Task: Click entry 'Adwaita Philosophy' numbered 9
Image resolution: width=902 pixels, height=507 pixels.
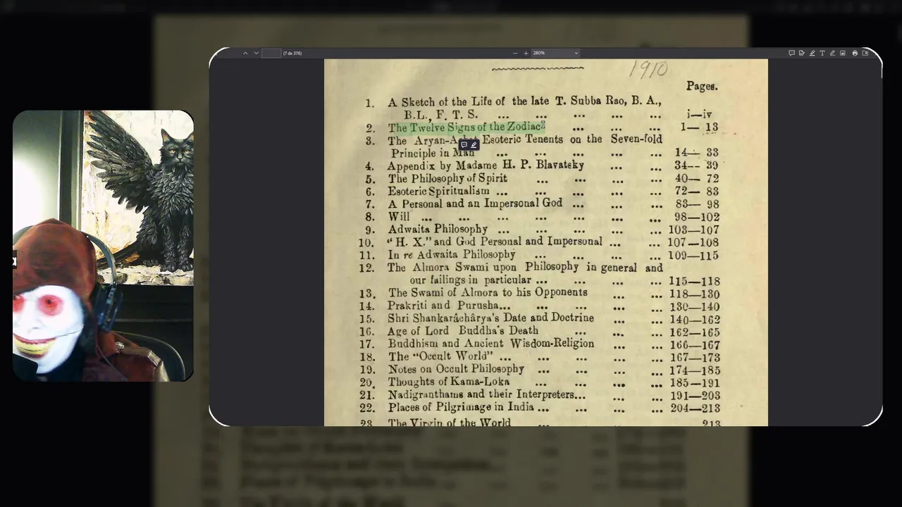Action: 438,229
